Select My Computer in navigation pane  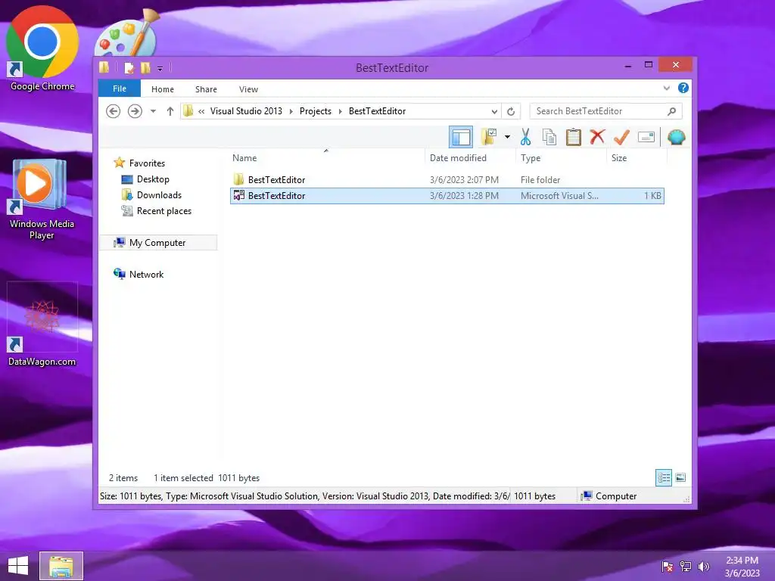coord(158,243)
